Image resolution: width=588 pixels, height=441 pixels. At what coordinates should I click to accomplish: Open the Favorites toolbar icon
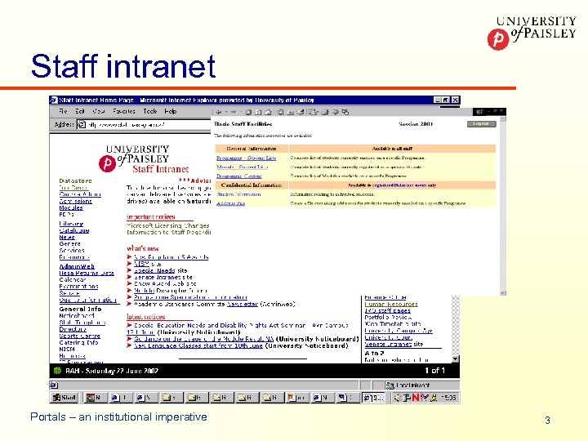pos(290,112)
